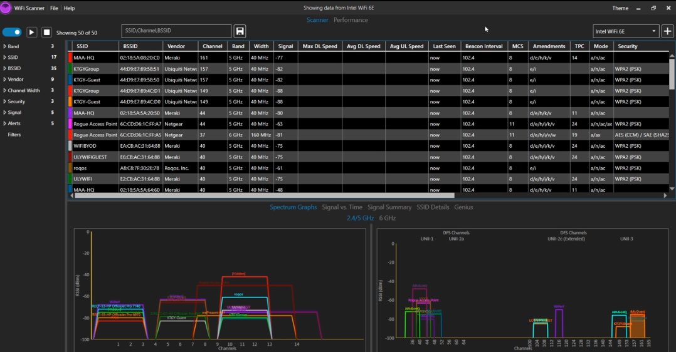Click AES (CCM) / SAE security cell
Viewport: 676px width, 352px height.
tap(641, 135)
